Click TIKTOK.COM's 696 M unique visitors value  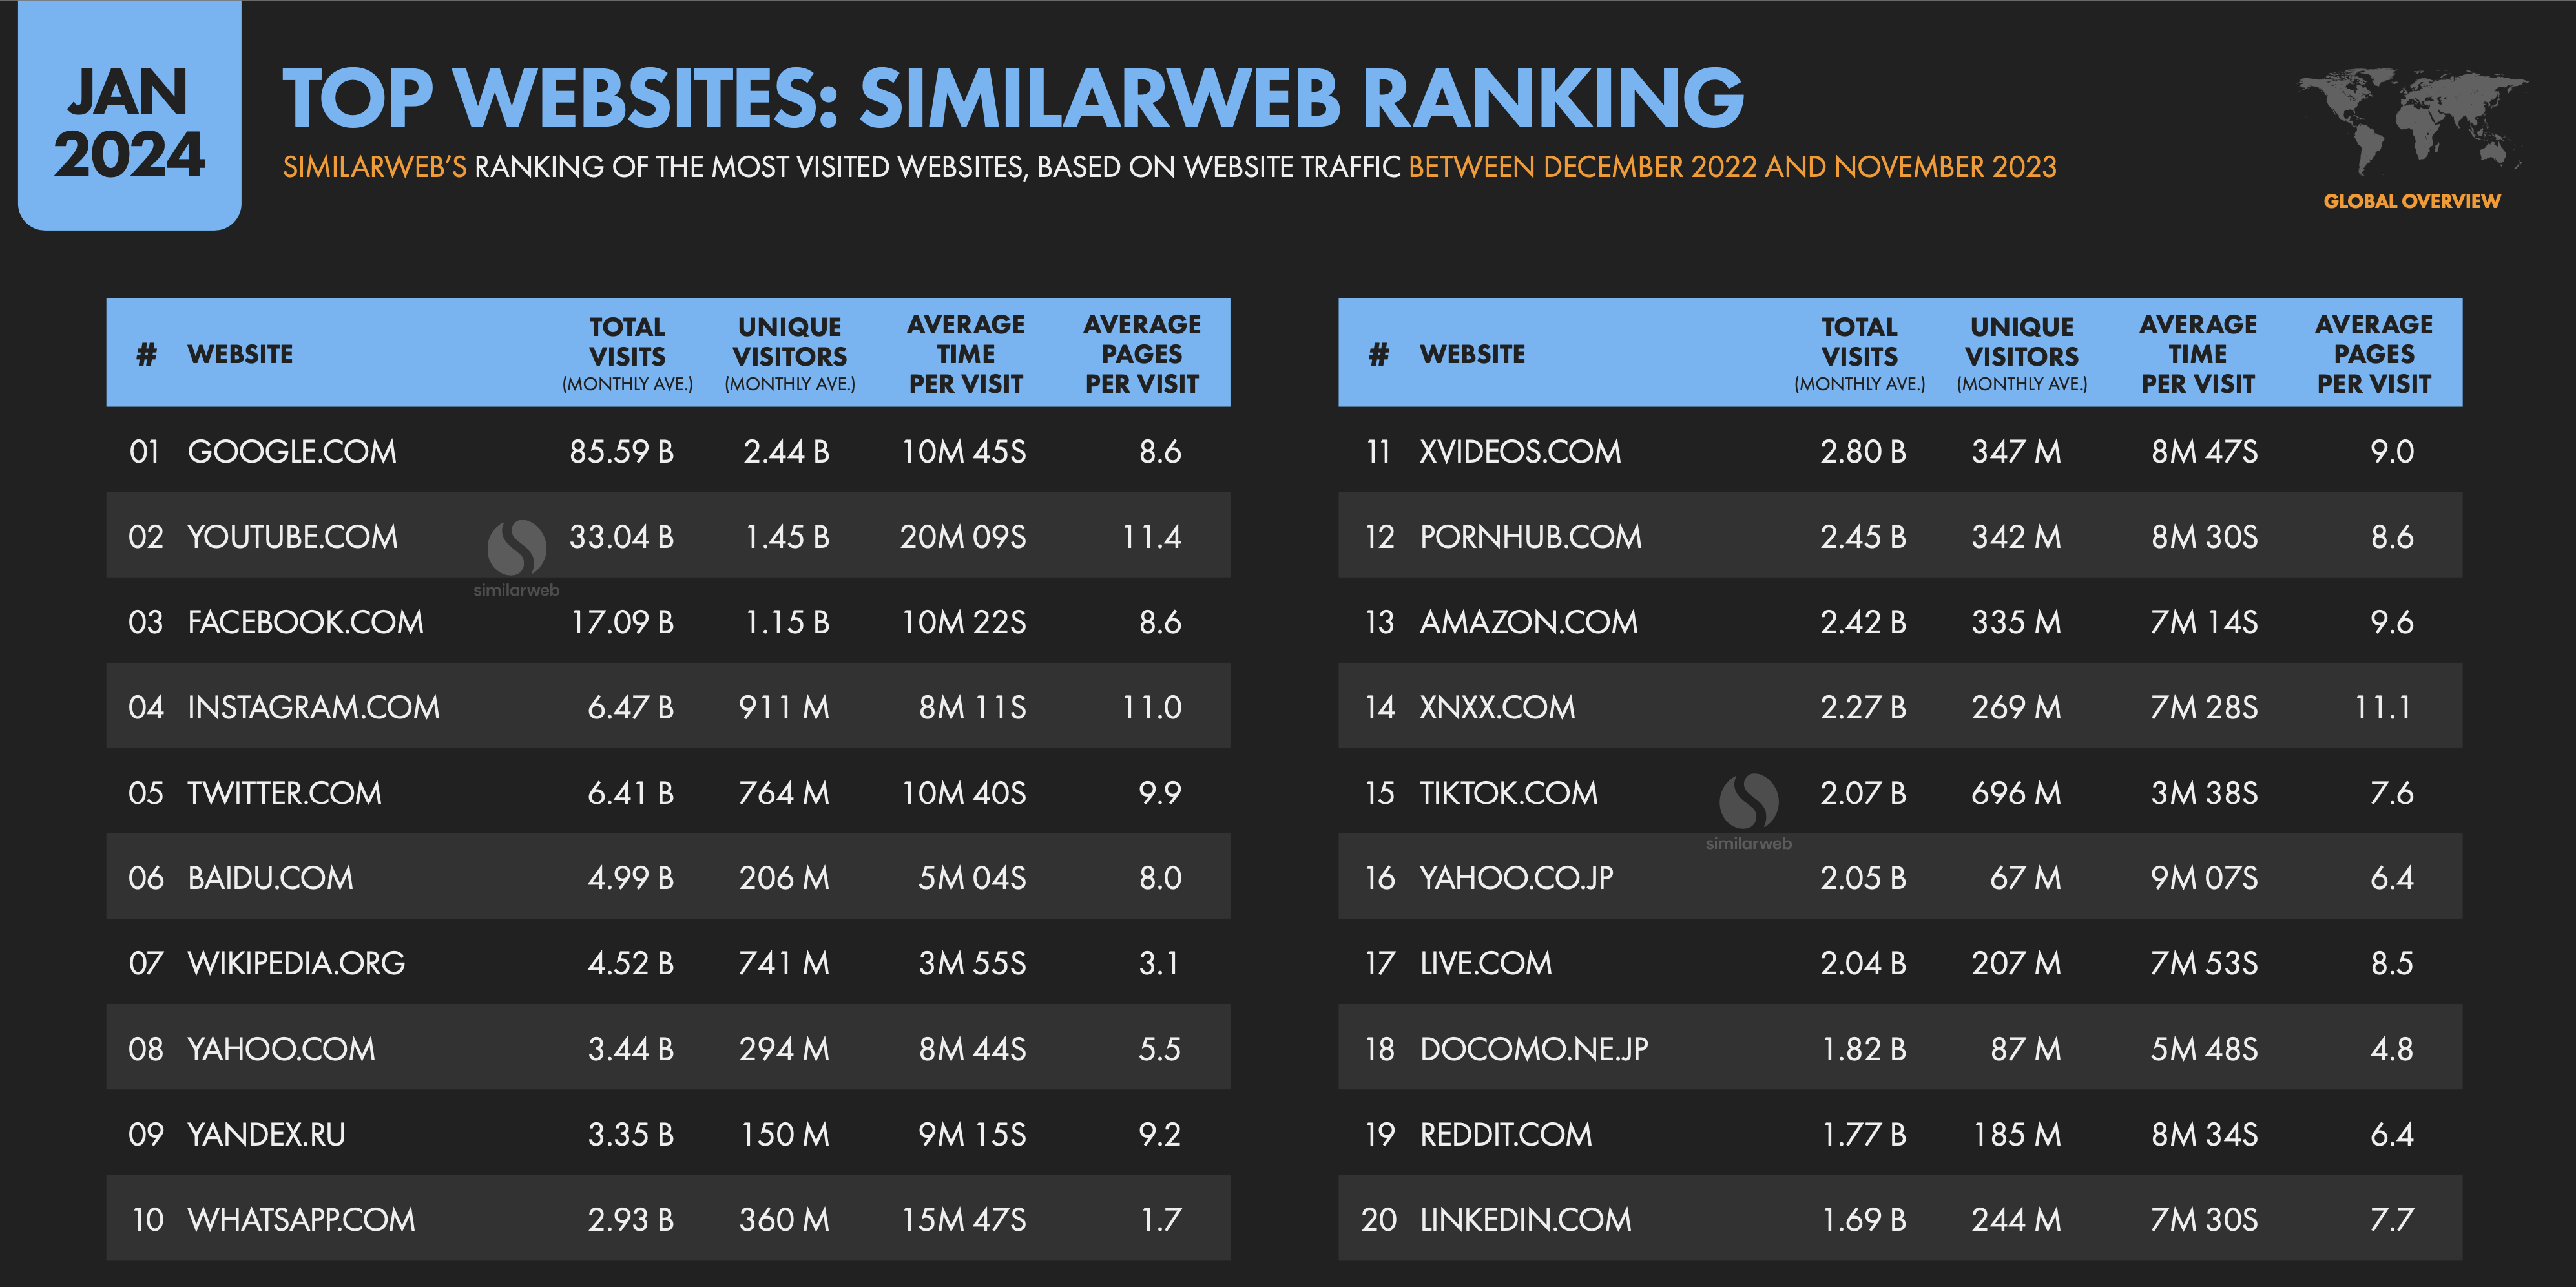(2015, 793)
